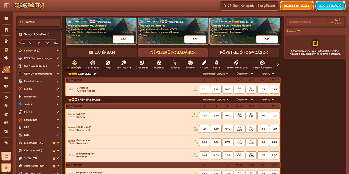Select the Jégkorong sport icon

click(142, 62)
